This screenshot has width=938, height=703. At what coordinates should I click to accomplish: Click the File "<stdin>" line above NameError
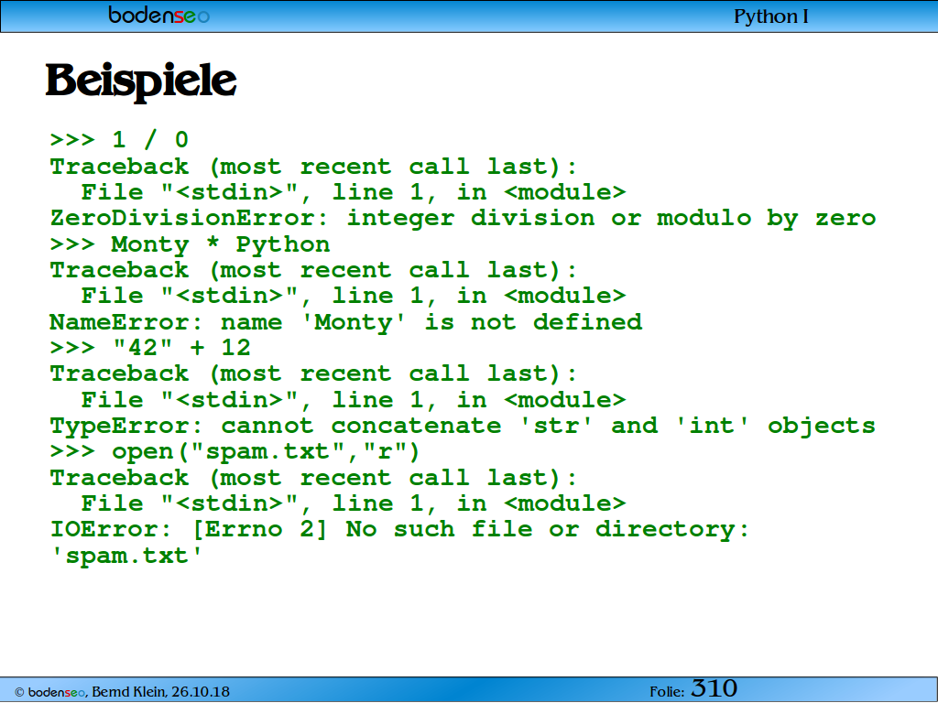[x=353, y=296]
